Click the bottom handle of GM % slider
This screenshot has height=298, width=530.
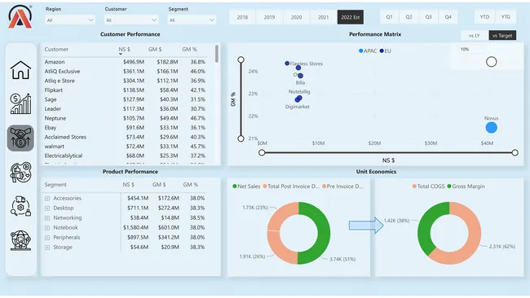point(241,138)
